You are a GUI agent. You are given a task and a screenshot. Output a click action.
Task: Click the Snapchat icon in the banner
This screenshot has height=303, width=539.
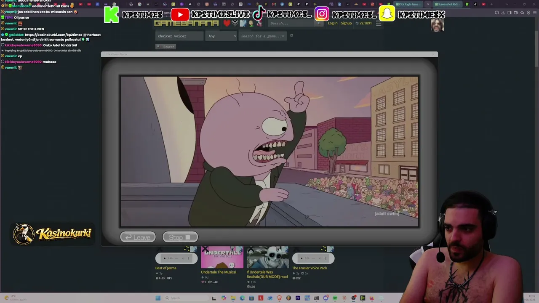click(387, 14)
